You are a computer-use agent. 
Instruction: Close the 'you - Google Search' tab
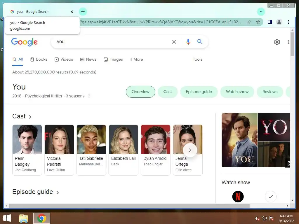[x=72, y=12]
